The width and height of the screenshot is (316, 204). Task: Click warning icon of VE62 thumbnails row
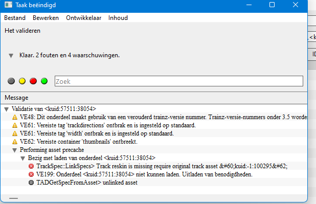15,142
